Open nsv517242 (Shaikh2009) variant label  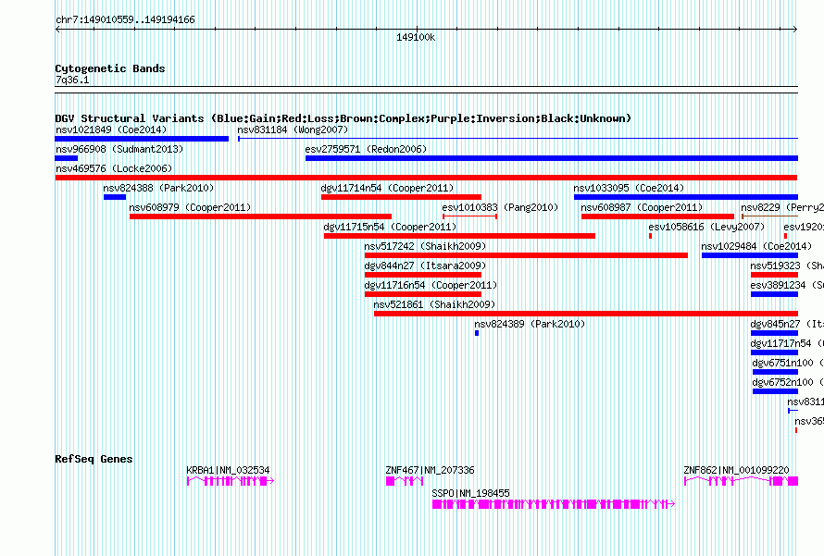click(x=425, y=246)
